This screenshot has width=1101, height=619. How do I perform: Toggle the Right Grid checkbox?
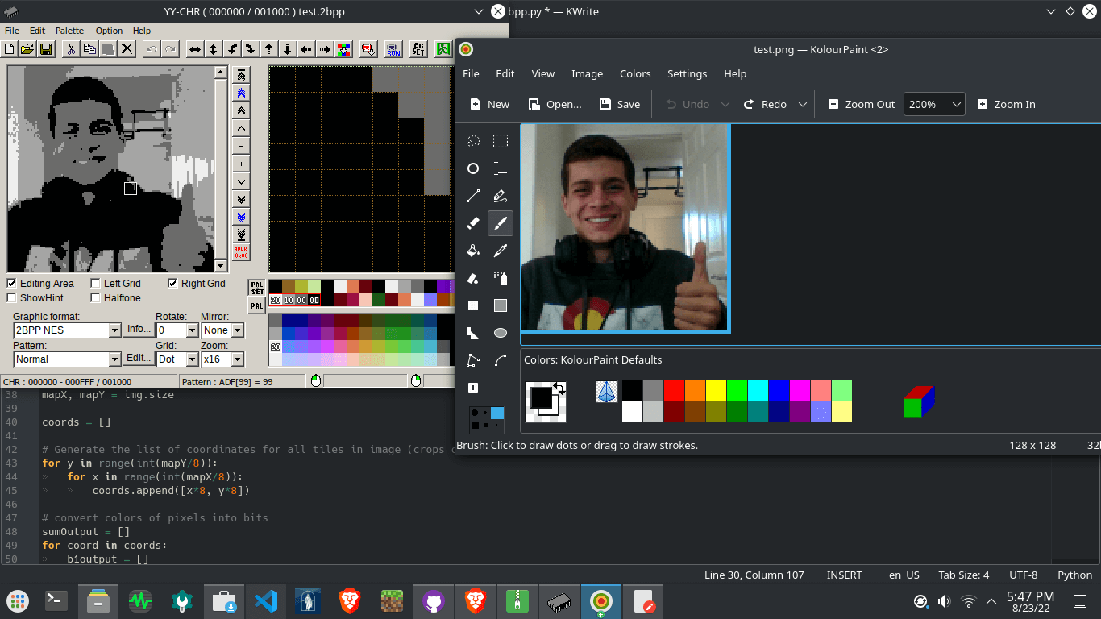click(197, 284)
